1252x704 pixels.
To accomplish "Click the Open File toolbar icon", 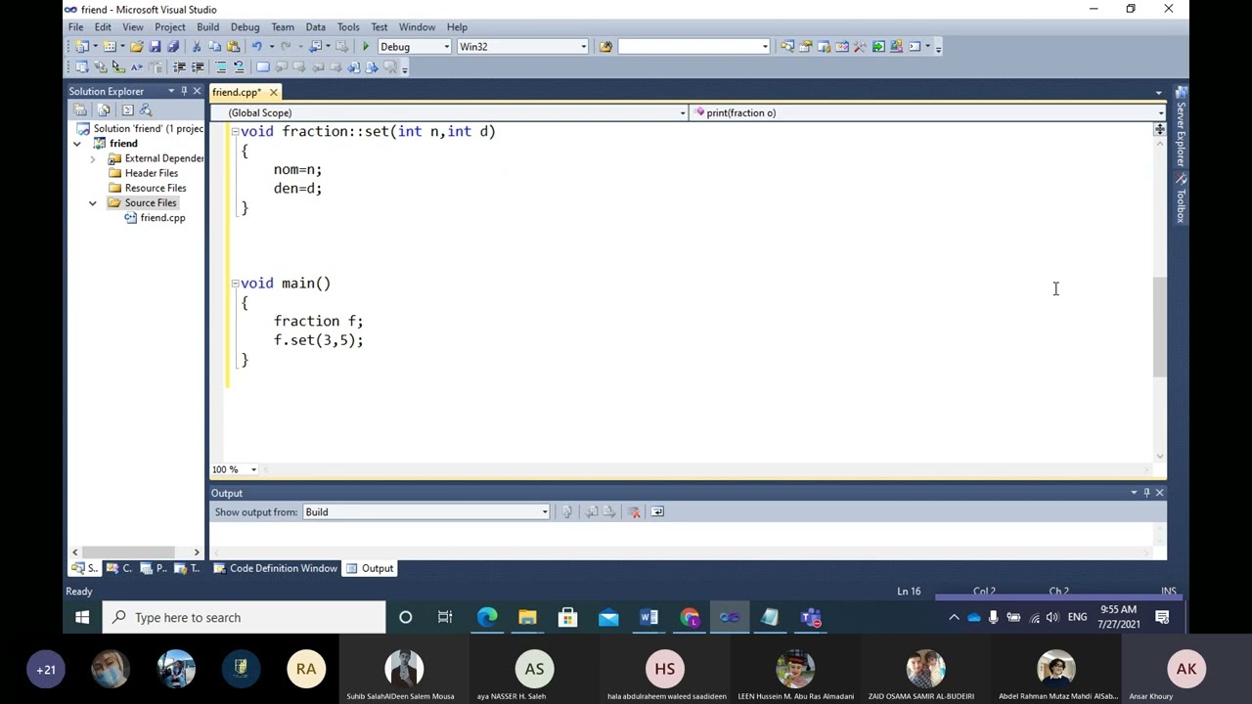I will pyautogui.click(x=136, y=46).
